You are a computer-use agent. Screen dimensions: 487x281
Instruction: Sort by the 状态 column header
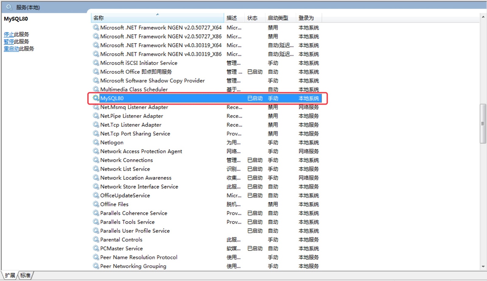(x=252, y=18)
